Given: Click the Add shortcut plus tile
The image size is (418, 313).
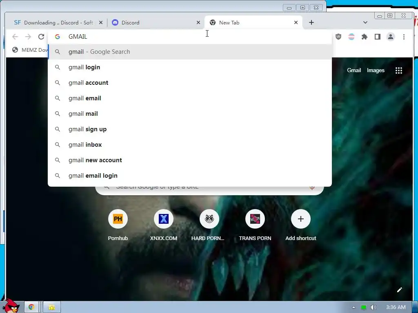Looking at the screenshot, I should pyautogui.click(x=301, y=225).
